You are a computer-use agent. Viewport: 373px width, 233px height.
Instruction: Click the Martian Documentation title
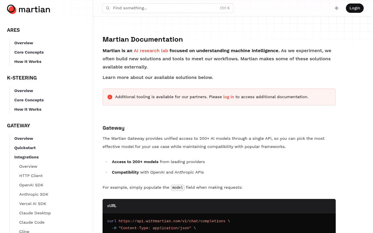pyautogui.click(x=143, y=39)
